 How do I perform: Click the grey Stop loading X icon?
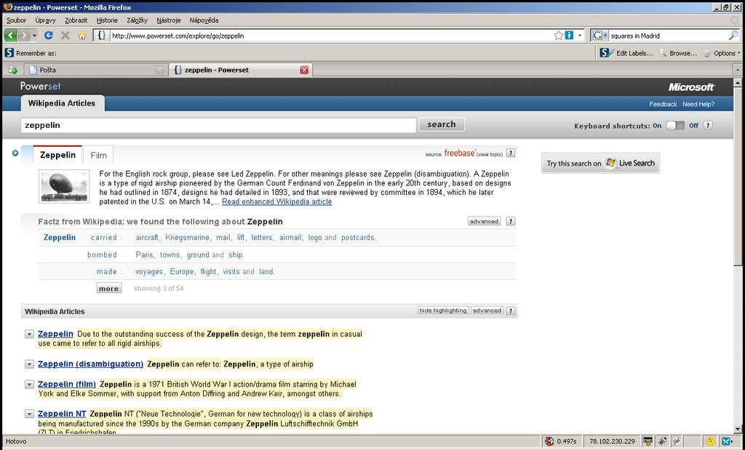(65, 35)
